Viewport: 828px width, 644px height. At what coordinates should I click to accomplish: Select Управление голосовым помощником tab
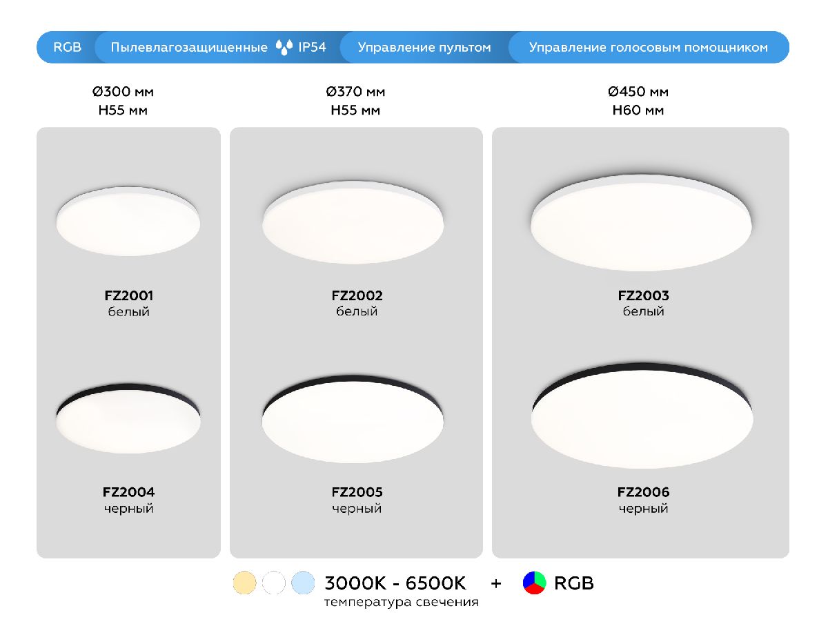[648, 48]
